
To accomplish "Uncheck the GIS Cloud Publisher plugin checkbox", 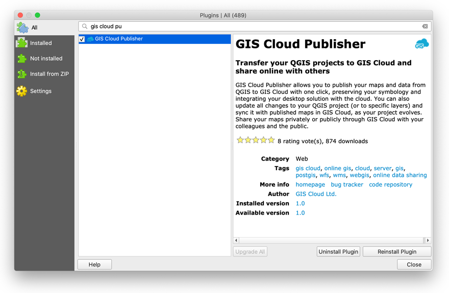I will (x=82, y=39).
